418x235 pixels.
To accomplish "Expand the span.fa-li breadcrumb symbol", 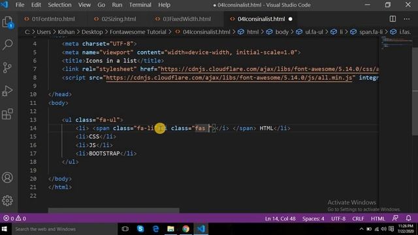I will (371, 32).
